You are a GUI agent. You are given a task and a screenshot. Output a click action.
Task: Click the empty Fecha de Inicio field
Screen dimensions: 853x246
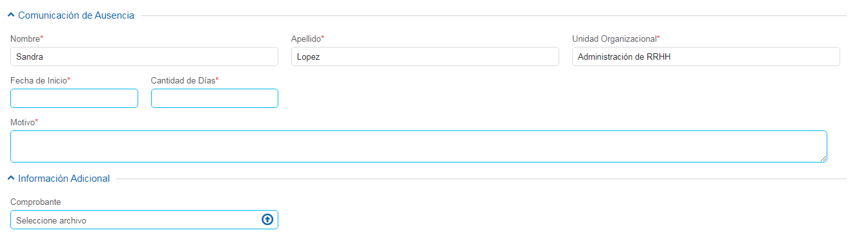(x=74, y=98)
